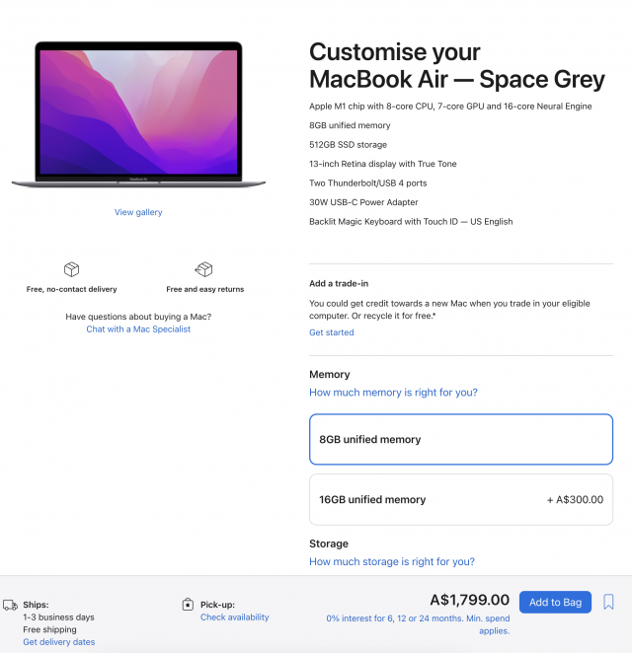The width and height of the screenshot is (632, 653).
Task: Click the Free and easy returns label
Action: coord(204,289)
